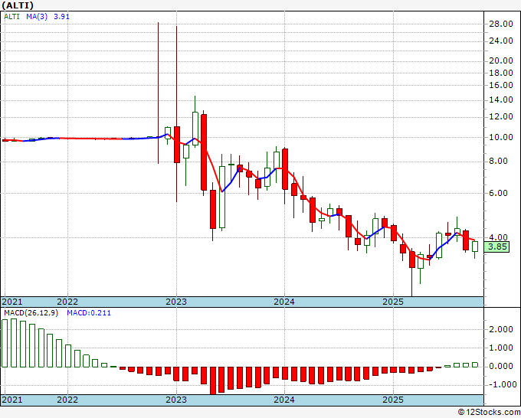Open the 12Stocks.com copyright link
Screen dimensions: 521x418
[489, 412]
